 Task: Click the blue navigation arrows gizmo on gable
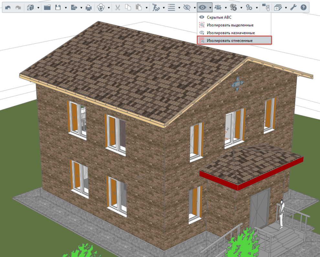click(x=237, y=84)
